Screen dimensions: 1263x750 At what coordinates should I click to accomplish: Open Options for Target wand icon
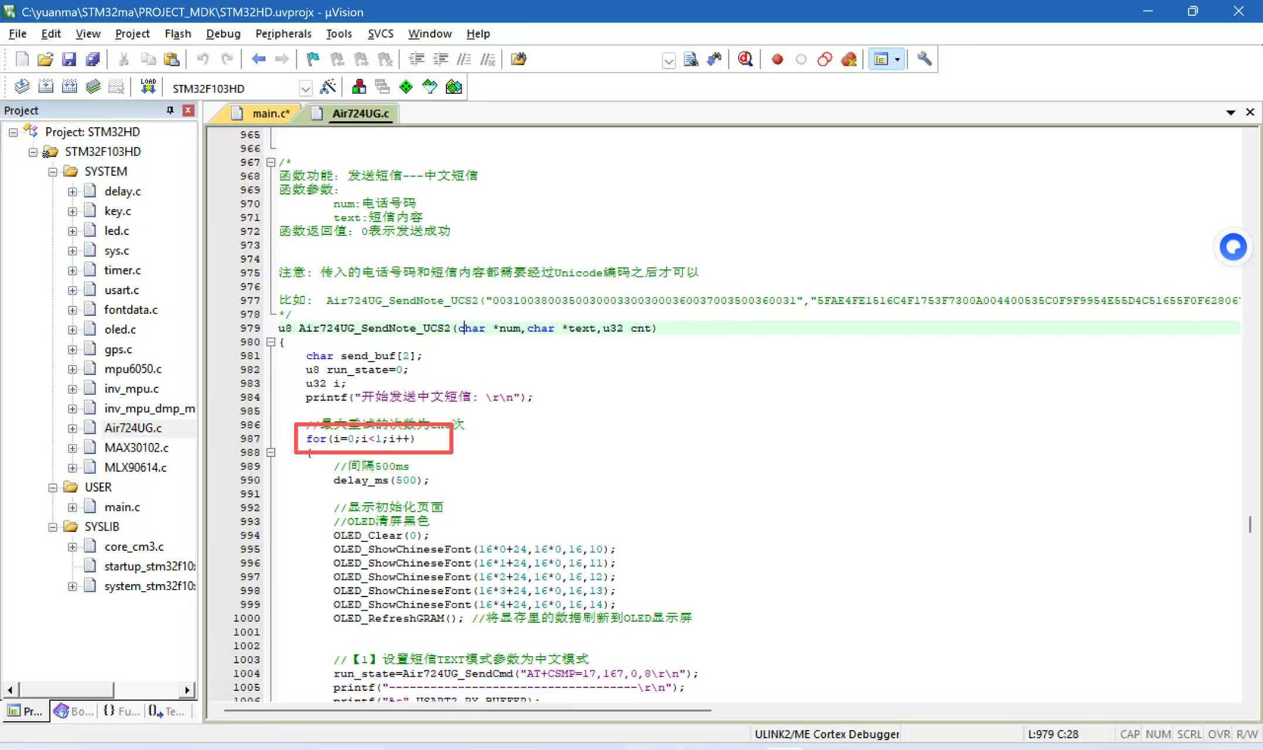click(x=328, y=87)
